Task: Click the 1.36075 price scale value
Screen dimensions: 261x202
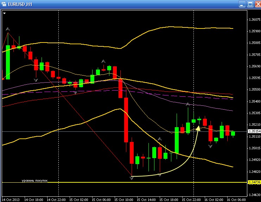Action: (255, 20)
